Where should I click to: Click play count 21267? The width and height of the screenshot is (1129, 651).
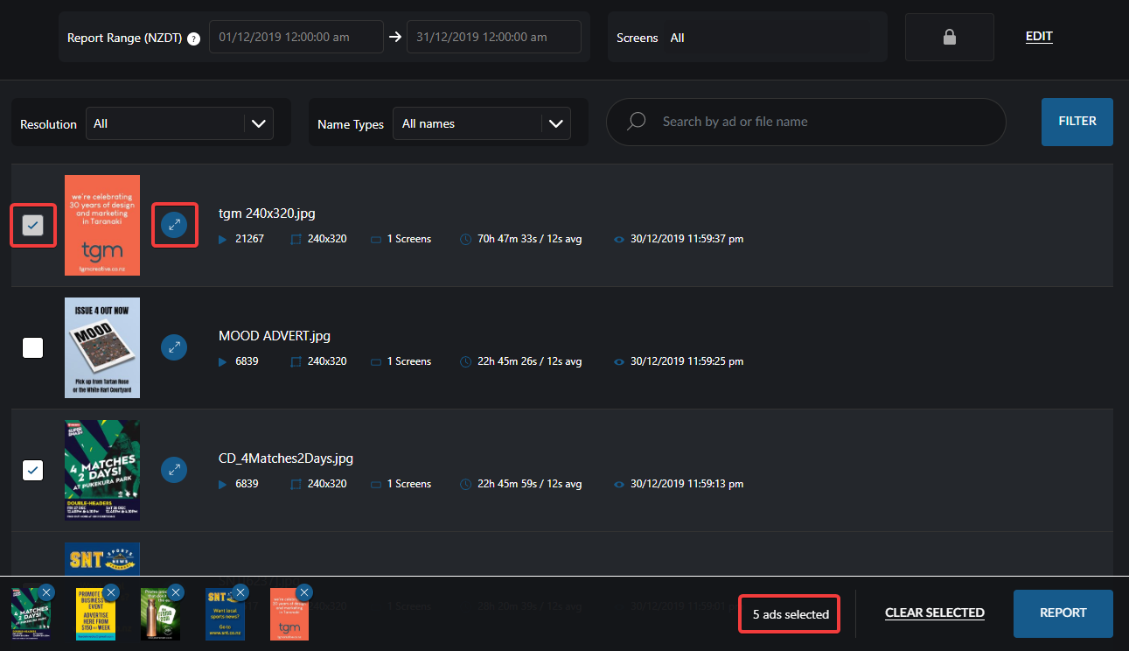point(249,239)
